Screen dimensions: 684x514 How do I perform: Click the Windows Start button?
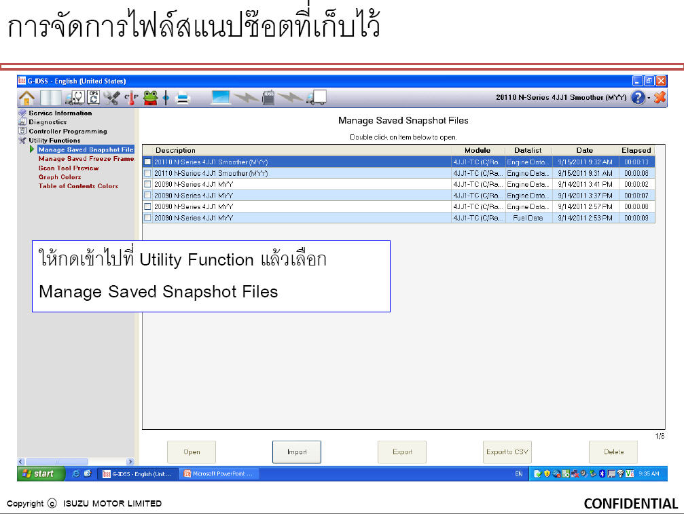point(41,473)
